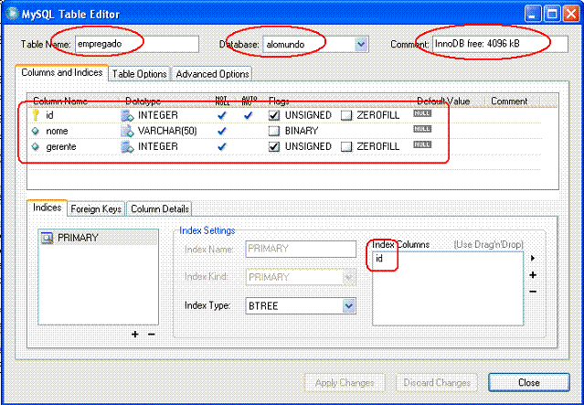584x405 pixels.
Task: Open the disabled Index Kind dropdown
Action: 348,278
